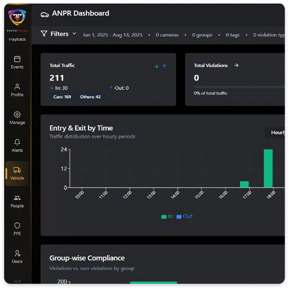Open Total Violations arrow link
This screenshot has width=289, height=289.
(x=236, y=65)
